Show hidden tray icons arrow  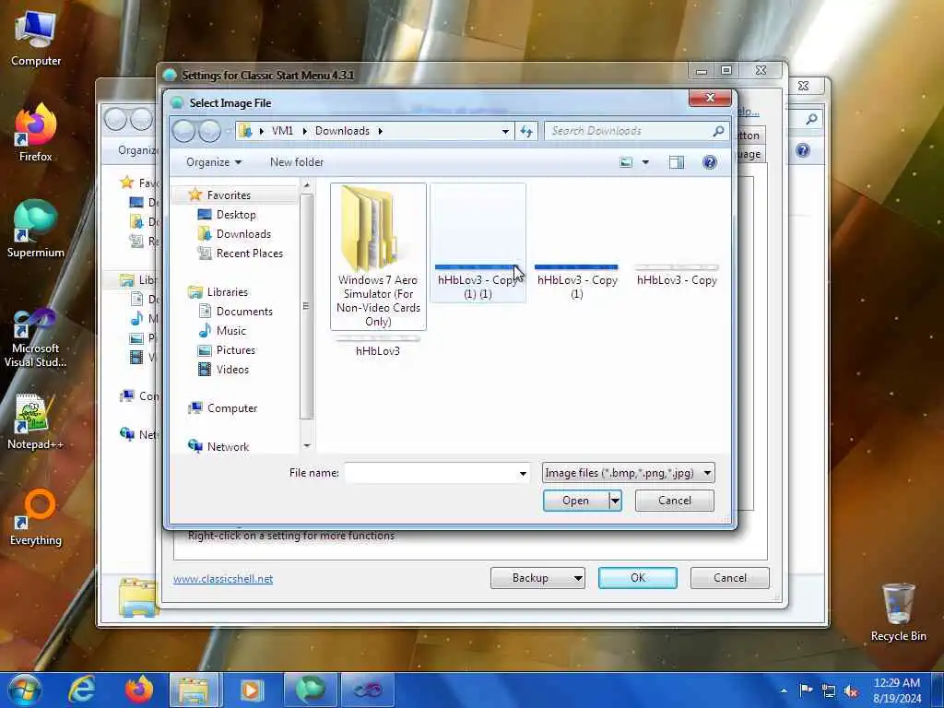tap(784, 690)
